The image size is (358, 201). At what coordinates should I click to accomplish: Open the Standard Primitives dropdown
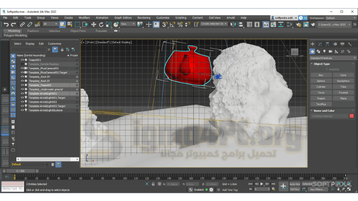pos(332,58)
